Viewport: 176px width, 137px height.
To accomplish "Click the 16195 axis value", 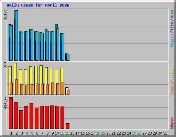I will tap(5, 14).
